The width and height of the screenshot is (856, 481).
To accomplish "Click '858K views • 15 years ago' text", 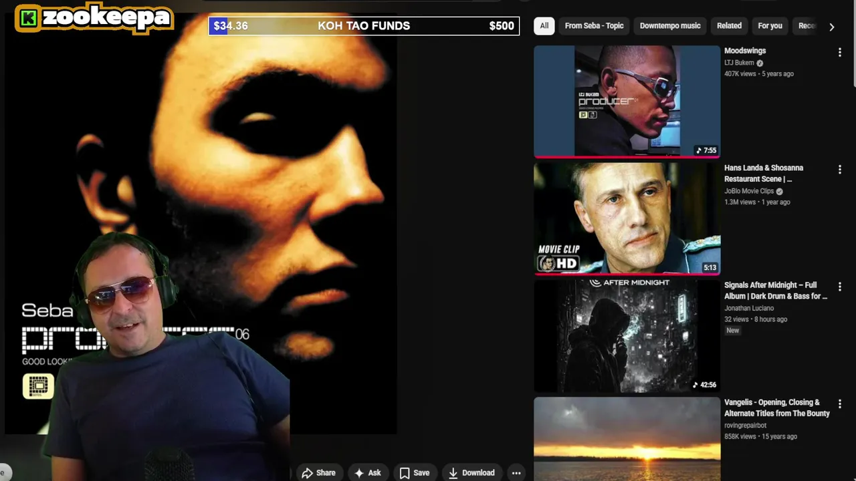I will [x=760, y=437].
